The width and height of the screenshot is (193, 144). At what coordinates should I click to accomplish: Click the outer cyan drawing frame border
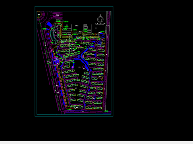[74, 61]
